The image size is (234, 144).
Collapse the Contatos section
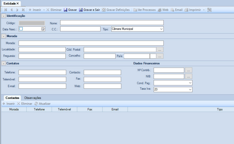4,63
